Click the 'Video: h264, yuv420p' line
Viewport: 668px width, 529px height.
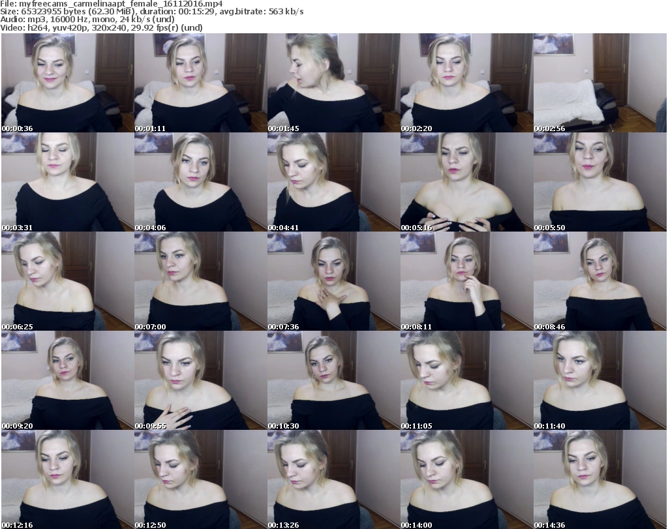pos(101,27)
